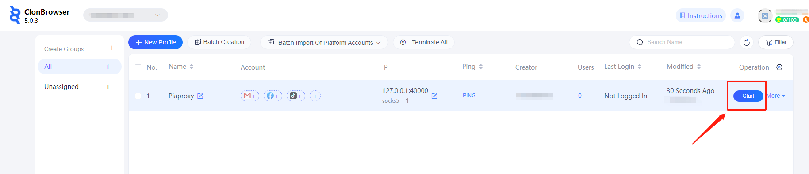Add a Facebook account to the profile
Screen dimensions: 809x174
click(272, 96)
